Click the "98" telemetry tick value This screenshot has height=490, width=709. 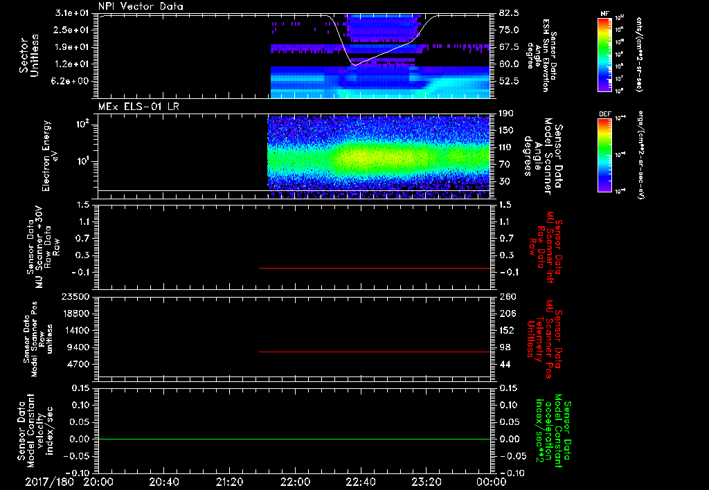pyautogui.click(x=505, y=347)
